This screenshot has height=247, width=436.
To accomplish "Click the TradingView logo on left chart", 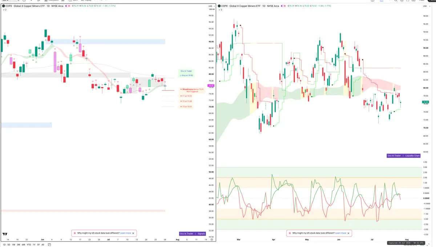I will pyautogui.click(x=5, y=234).
